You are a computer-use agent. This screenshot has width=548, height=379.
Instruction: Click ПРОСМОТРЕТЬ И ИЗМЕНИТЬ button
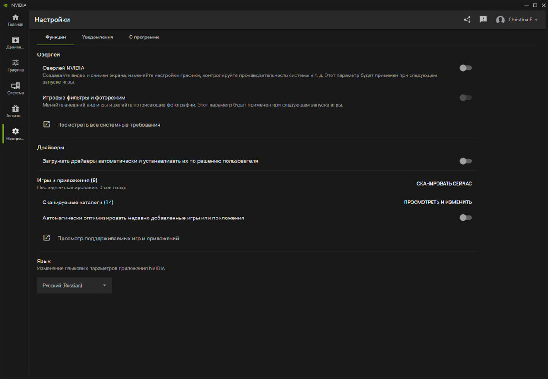pos(438,202)
